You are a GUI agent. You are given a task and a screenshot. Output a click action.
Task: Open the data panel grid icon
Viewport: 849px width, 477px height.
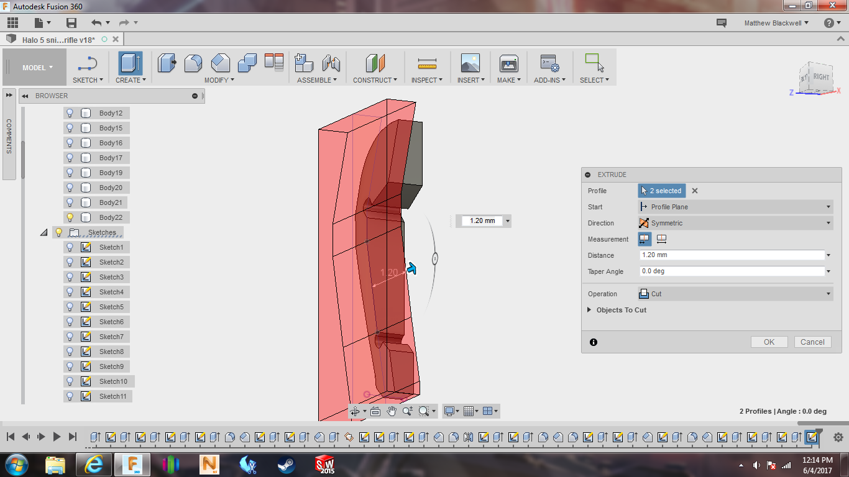[x=12, y=23]
